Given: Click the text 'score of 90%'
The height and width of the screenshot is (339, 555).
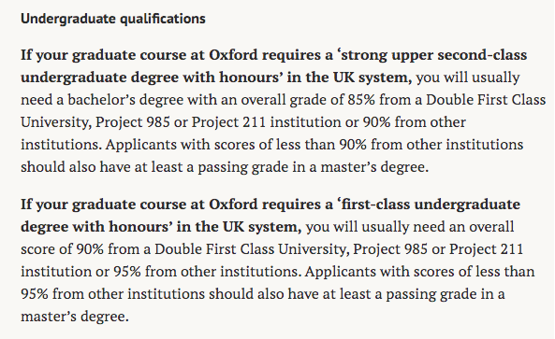Looking at the screenshot, I should click(62, 249).
